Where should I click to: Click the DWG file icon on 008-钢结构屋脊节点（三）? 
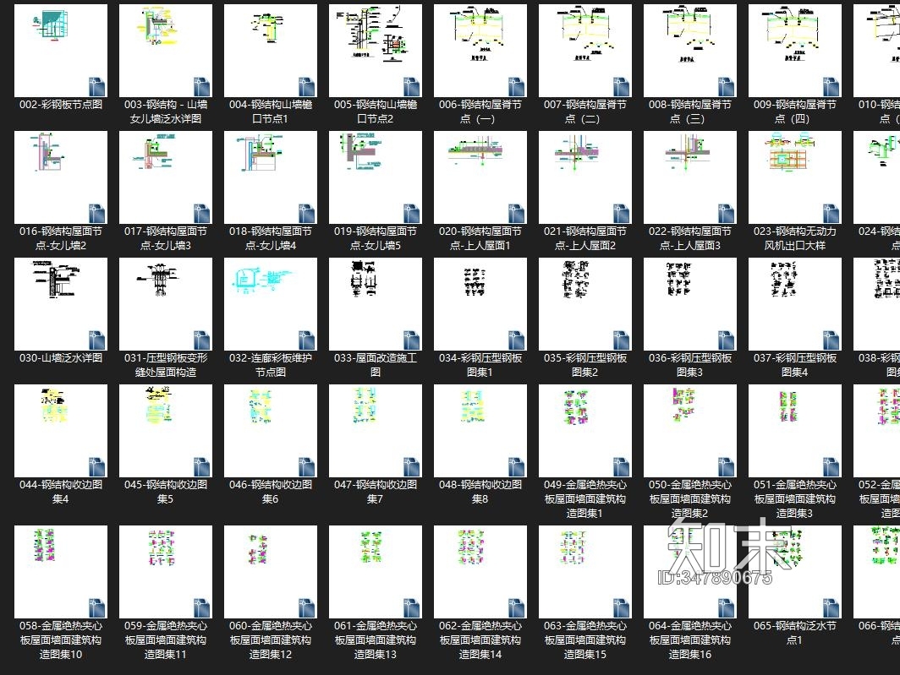pyautogui.click(x=726, y=86)
